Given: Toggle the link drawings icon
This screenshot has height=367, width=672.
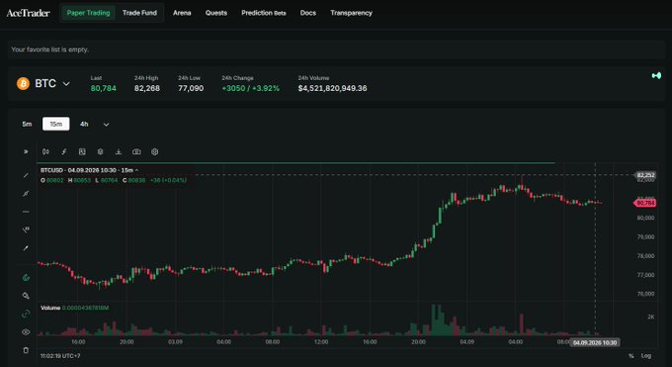Looking at the screenshot, I should 26,314.
